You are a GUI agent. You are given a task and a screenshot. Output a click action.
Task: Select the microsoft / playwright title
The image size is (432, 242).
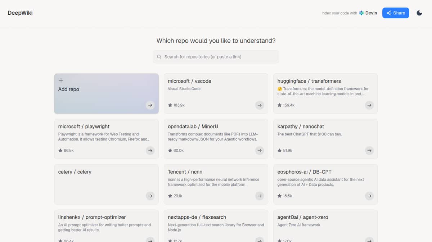coord(84,126)
